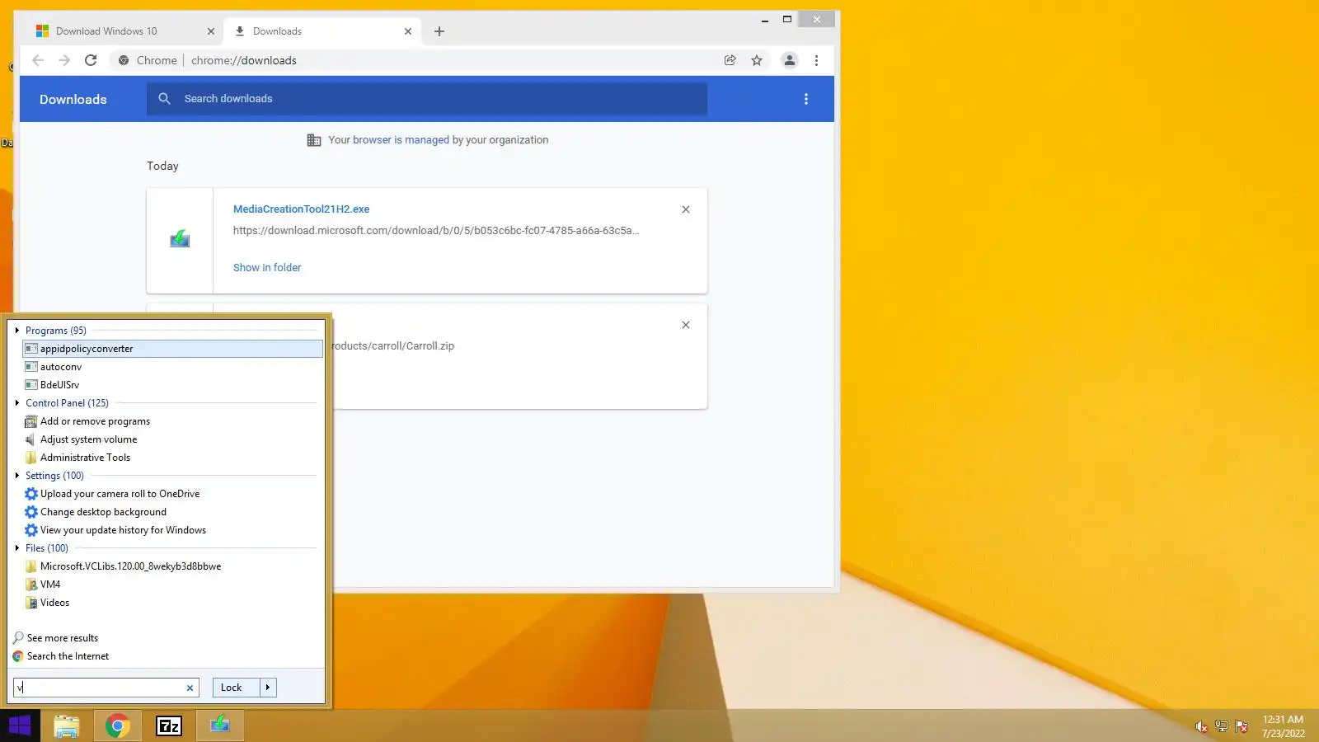
Task: Open 7-Zip from taskbar
Action: (168, 726)
